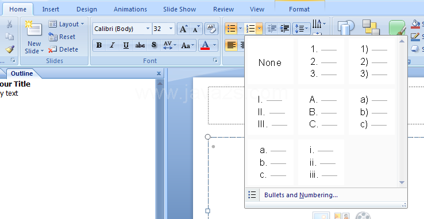Click the Grow Font icon
Image resolution: width=424 pixels, height=219 pixels.
click(184, 29)
